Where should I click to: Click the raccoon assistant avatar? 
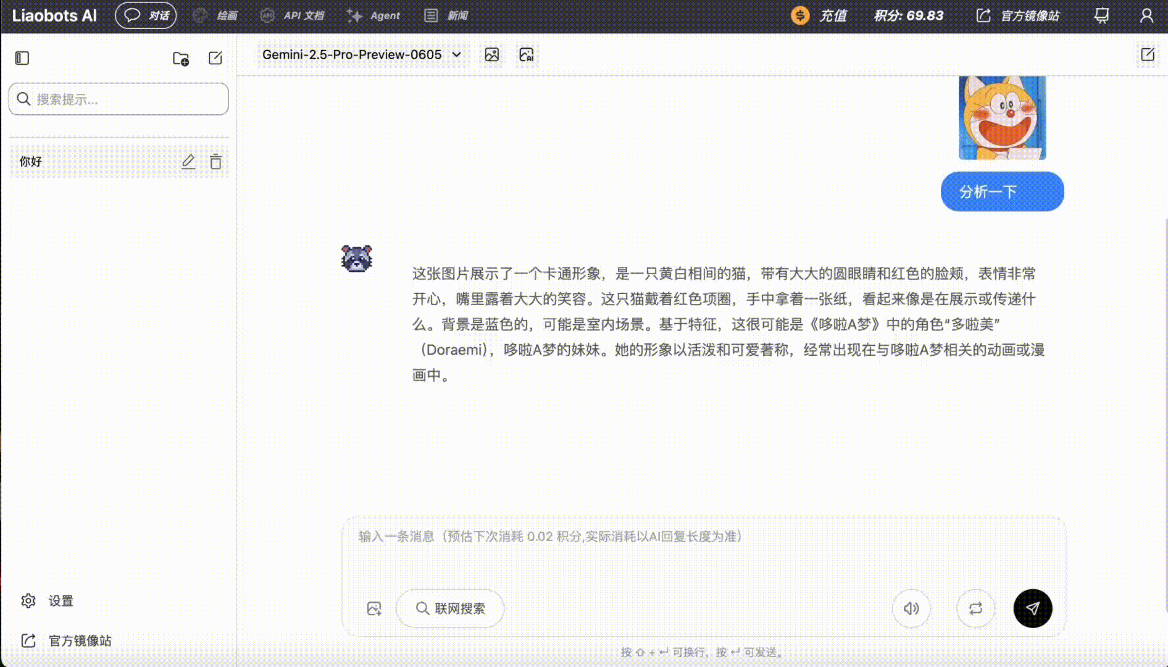(357, 258)
